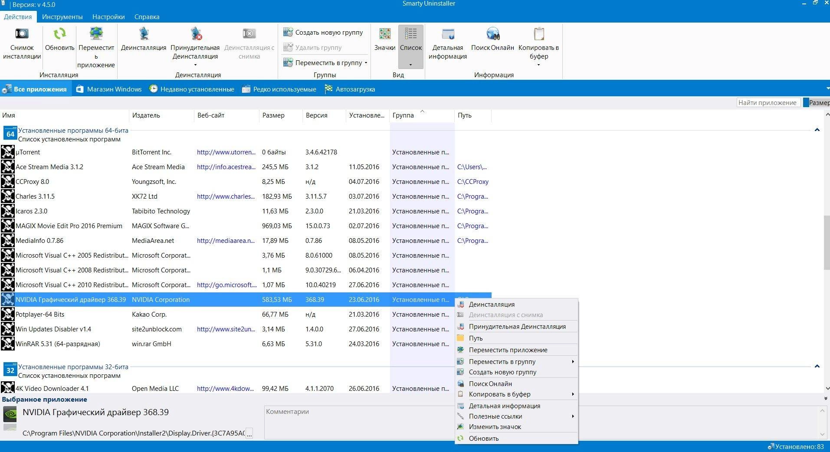Collapse the 64-bit programs group

(x=817, y=130)
